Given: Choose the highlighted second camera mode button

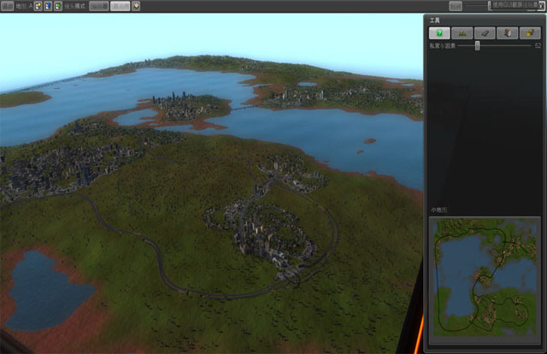Looking at the screenshot, I should pos(120,6).
